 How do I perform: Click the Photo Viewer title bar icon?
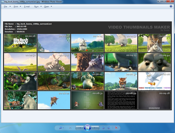click(x=2, y=2)
